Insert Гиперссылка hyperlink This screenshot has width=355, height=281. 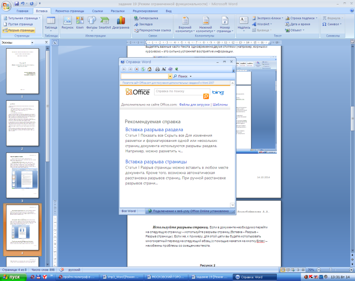(x=146, y=18)
